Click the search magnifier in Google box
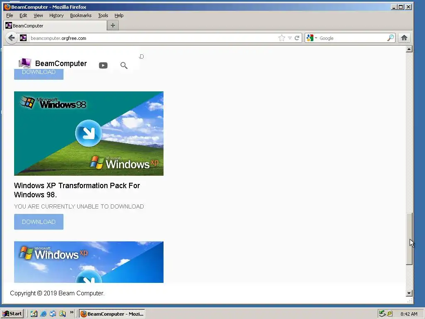Viewport: 425px width, 319px height. [390, 38]
